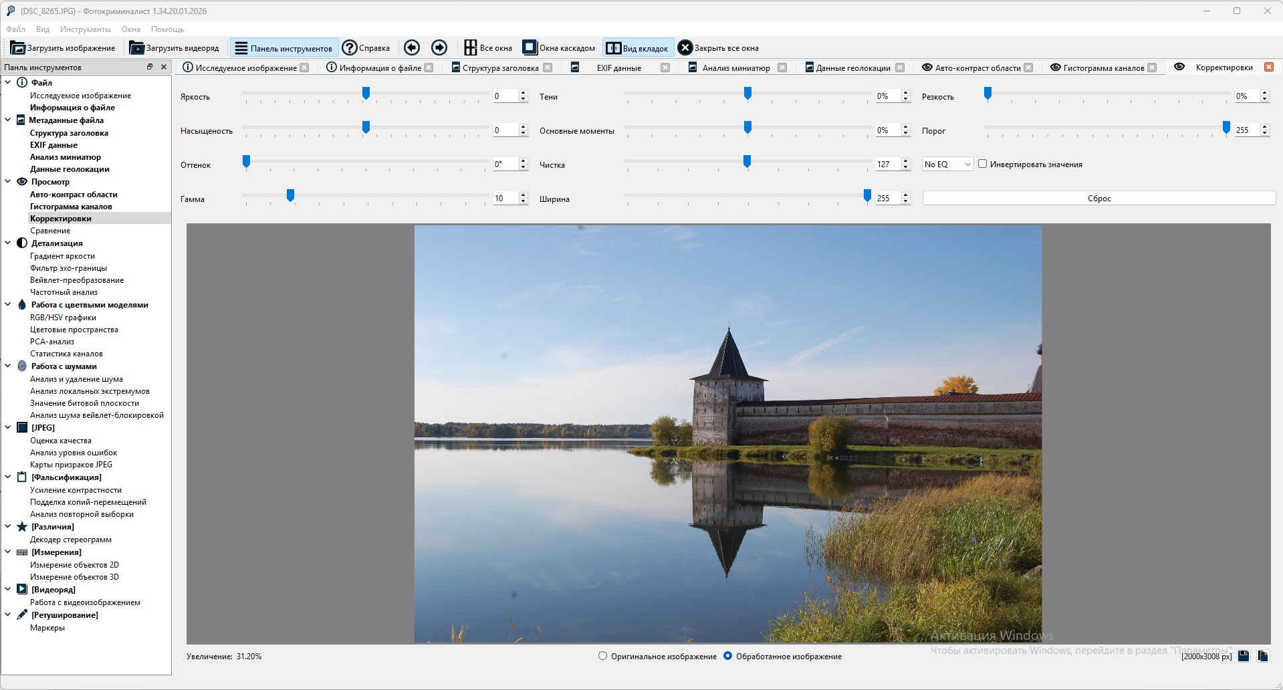
Task: Click Окна каскадом cascade icon
Action: [530, 47]
